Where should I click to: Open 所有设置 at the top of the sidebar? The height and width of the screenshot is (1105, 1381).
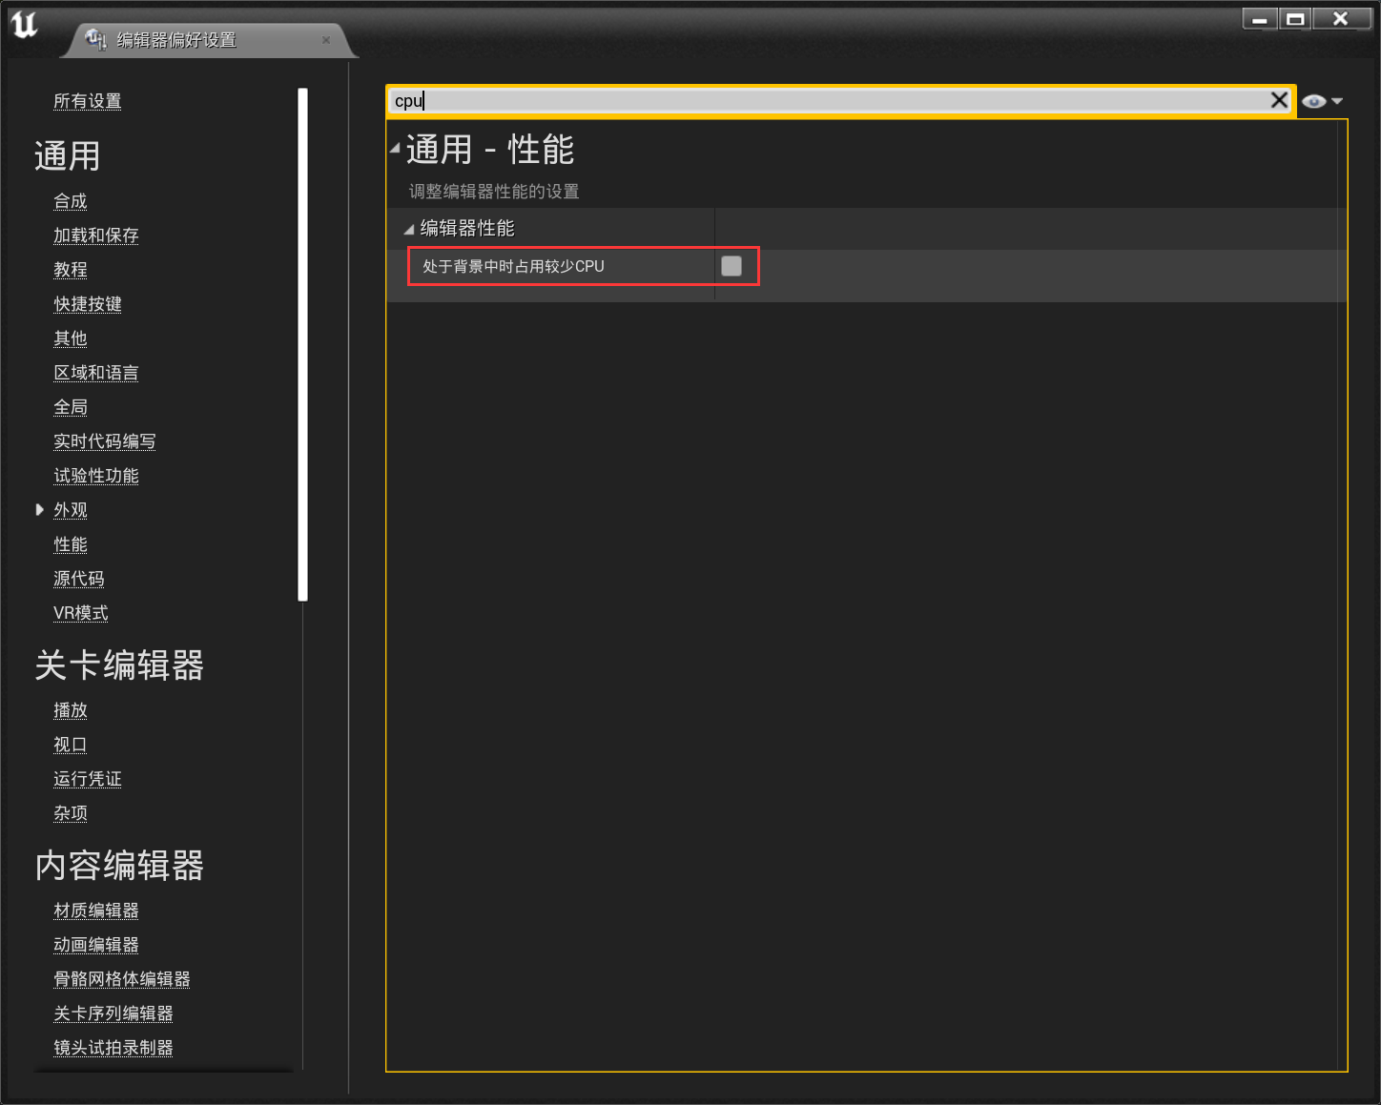[x=87, y=101]
